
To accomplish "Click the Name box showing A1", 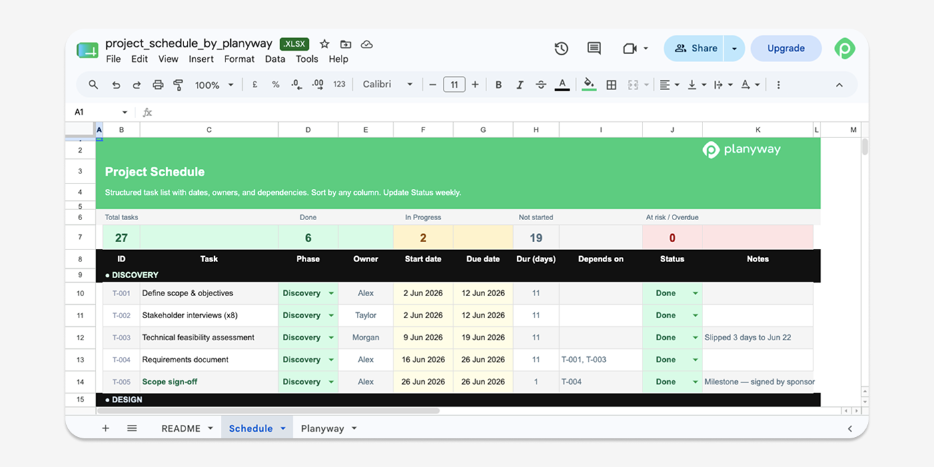I will pyautogui.click(x=100, y=112).
